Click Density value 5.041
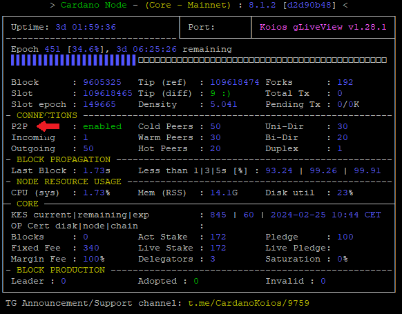This screenshot has width=402, height=314. 224,104
